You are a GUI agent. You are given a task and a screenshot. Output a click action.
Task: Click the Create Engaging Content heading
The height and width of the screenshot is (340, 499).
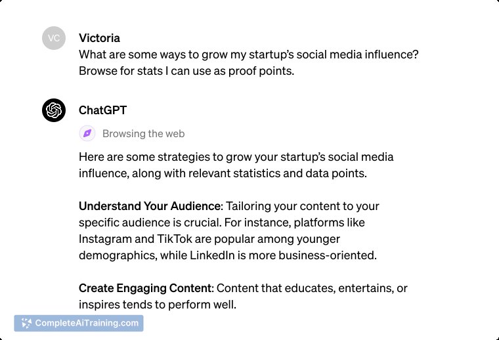coord(145,288)
